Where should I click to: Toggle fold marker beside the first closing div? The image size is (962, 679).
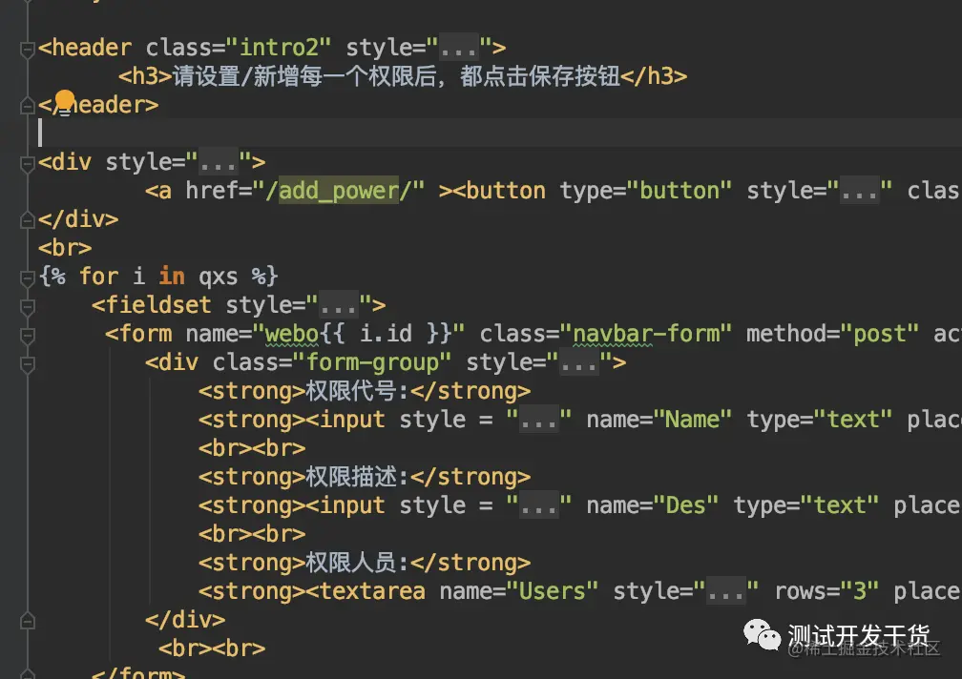coord(27,219)
